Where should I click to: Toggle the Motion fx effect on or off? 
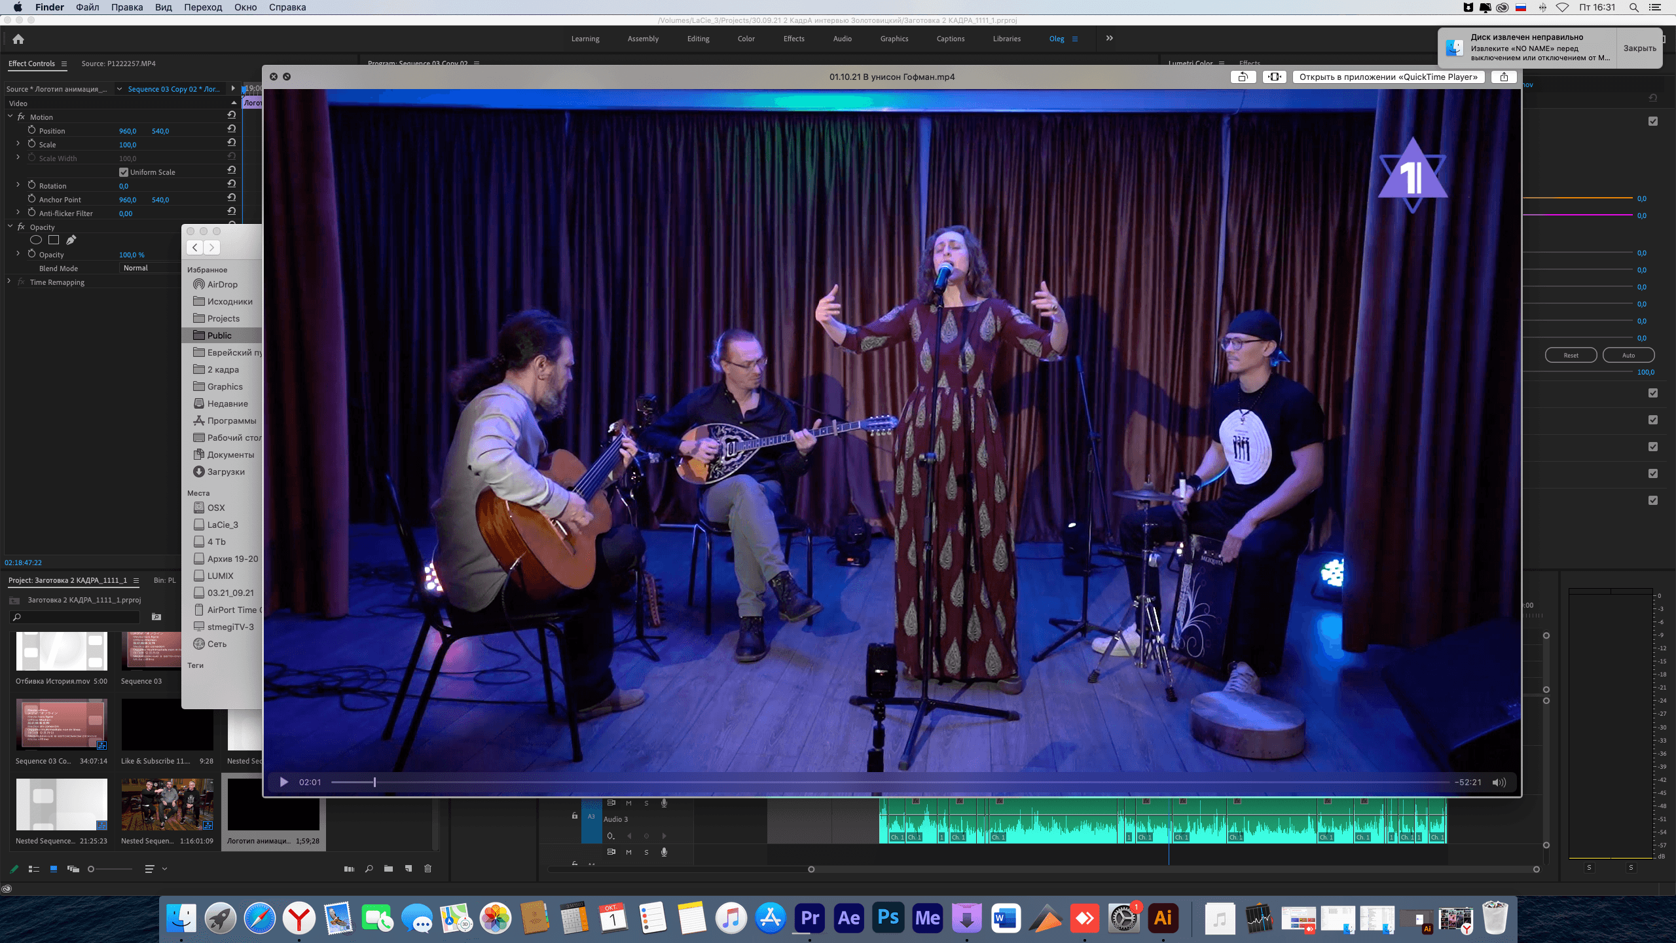(x=21, y=117)
